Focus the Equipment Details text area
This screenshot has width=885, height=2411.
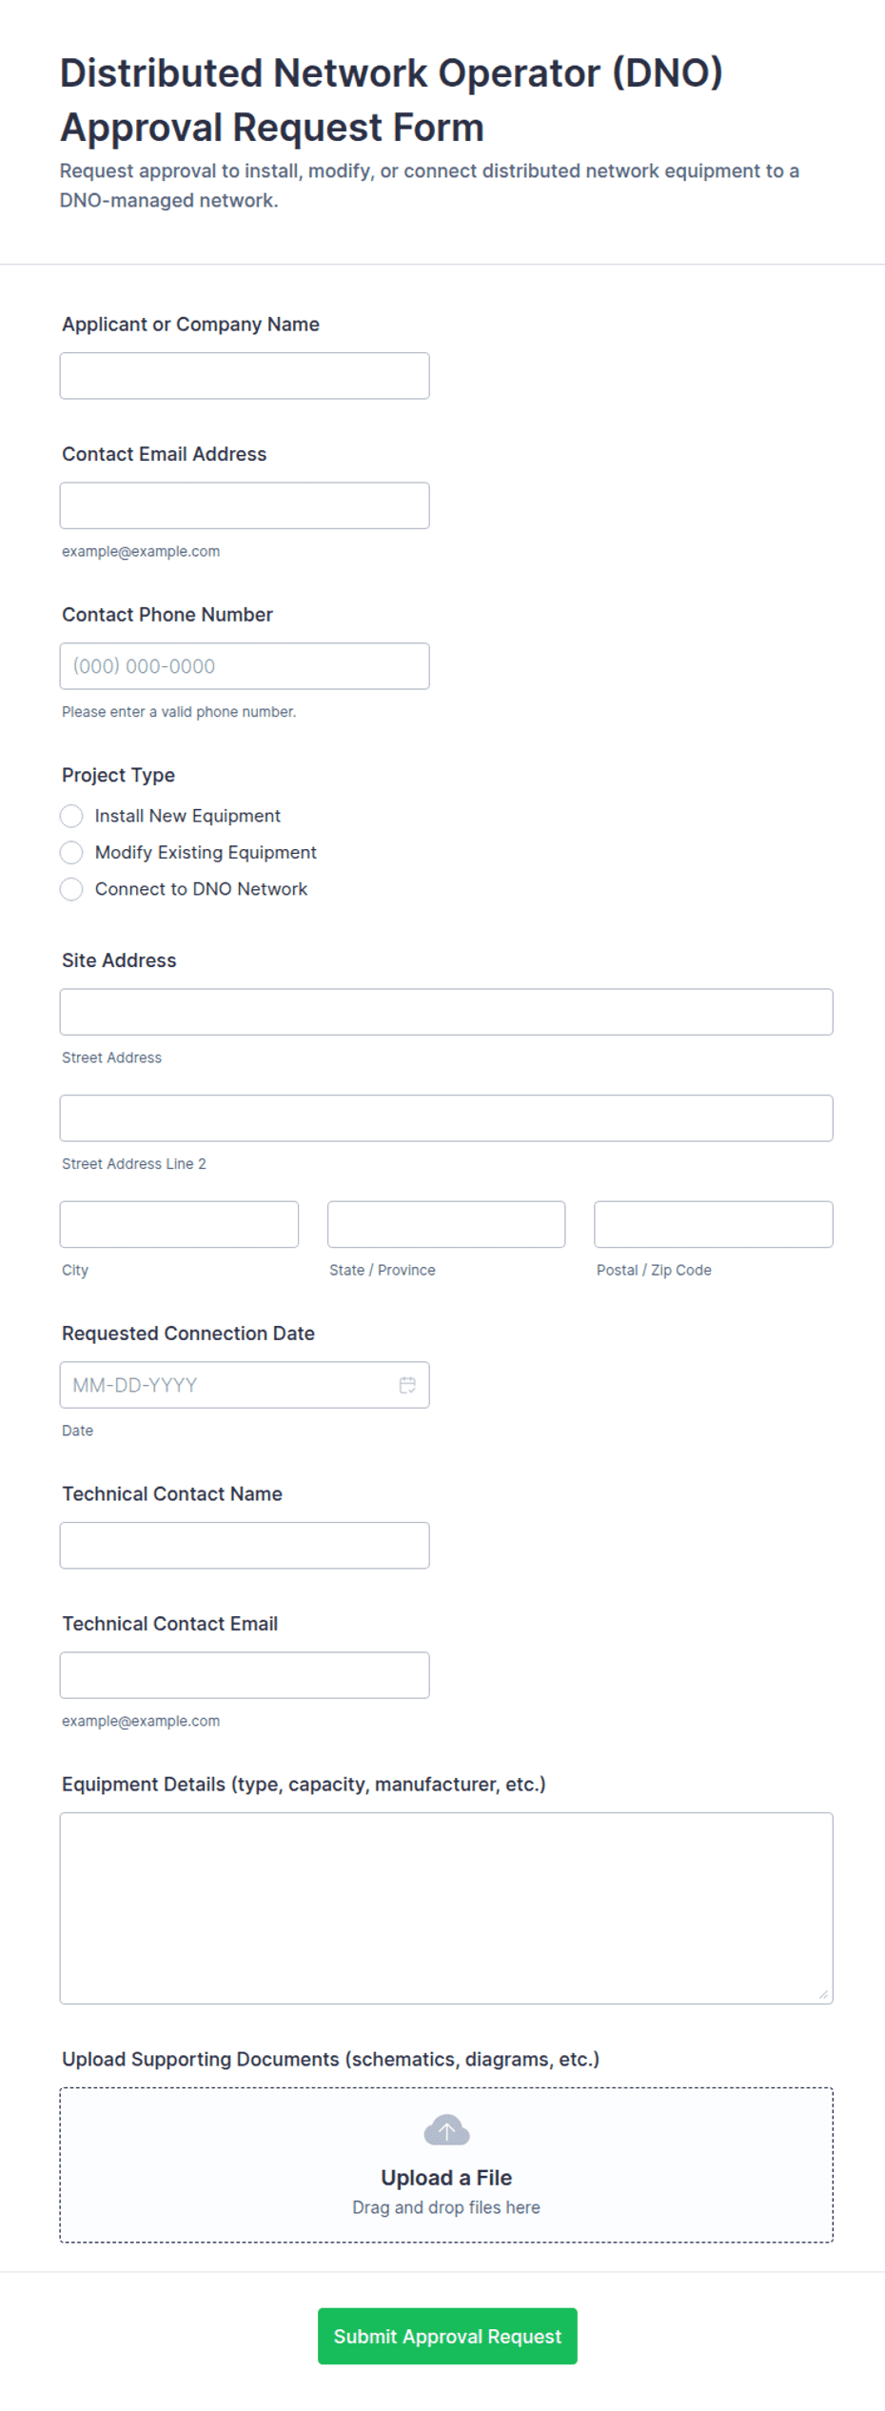click(x=446, y=1908)
